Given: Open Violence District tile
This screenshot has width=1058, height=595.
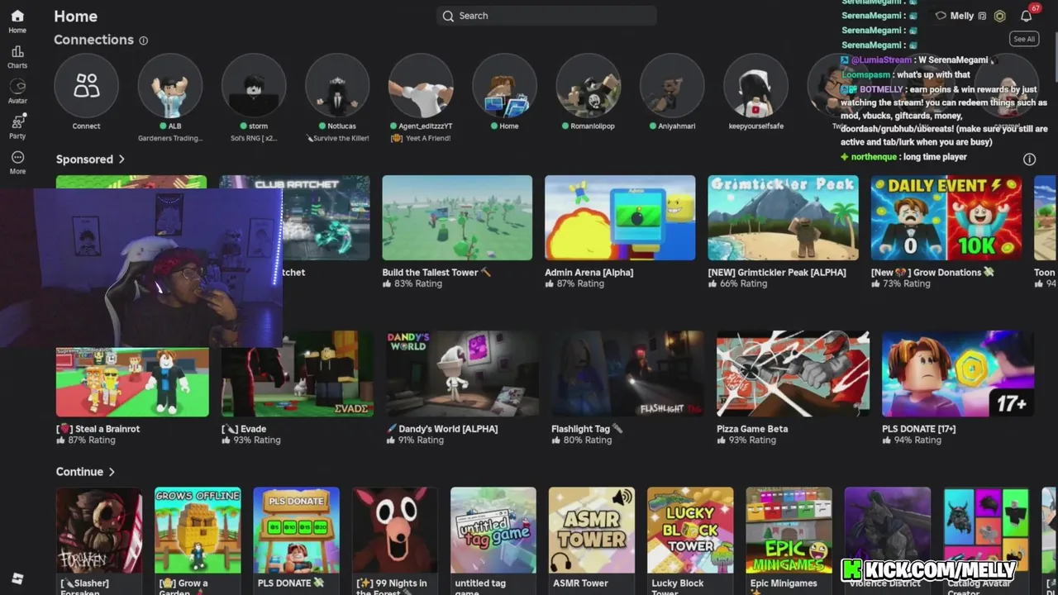Looking at the screenshot, I should click(x=888, y=530).
